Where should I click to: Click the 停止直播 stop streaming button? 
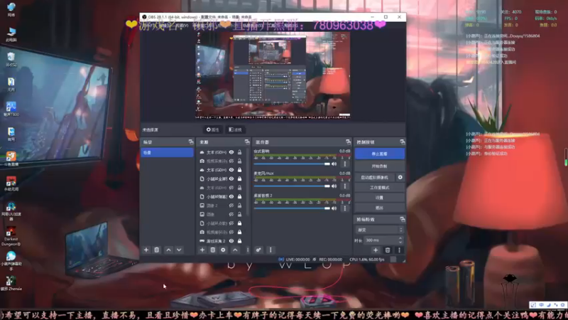(x=380, y=154)
